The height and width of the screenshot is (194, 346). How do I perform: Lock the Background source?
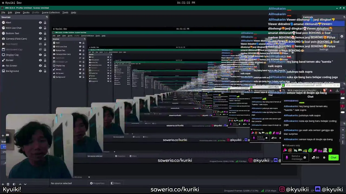point(45,71)
